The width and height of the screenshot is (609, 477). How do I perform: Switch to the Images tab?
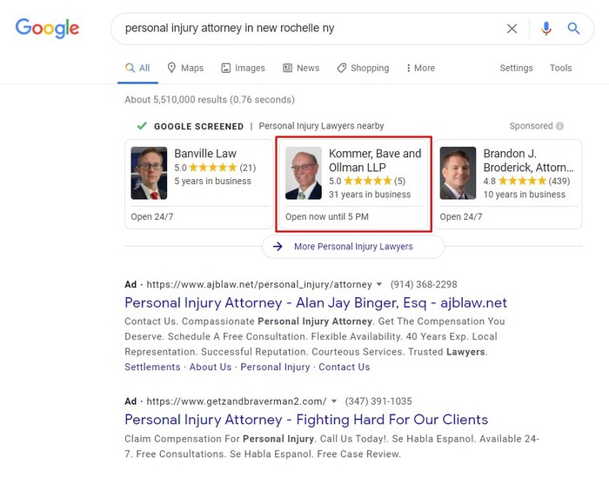pyautogui.click(x=243, y=68)
